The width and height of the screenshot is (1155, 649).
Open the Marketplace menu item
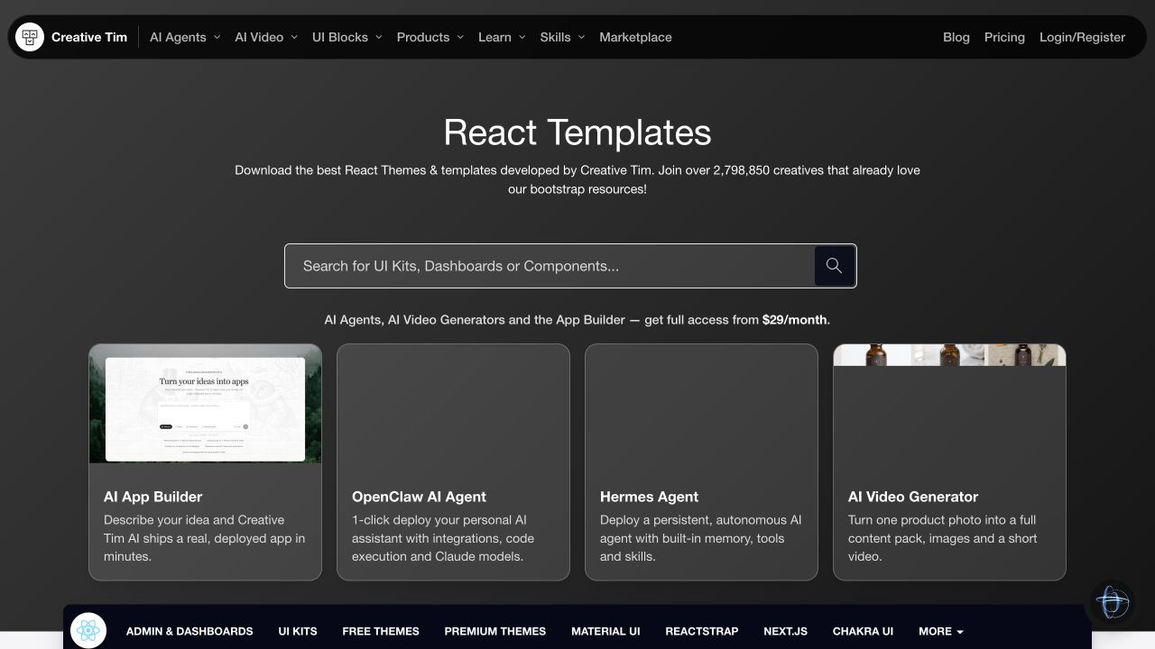tap(635, 37)
